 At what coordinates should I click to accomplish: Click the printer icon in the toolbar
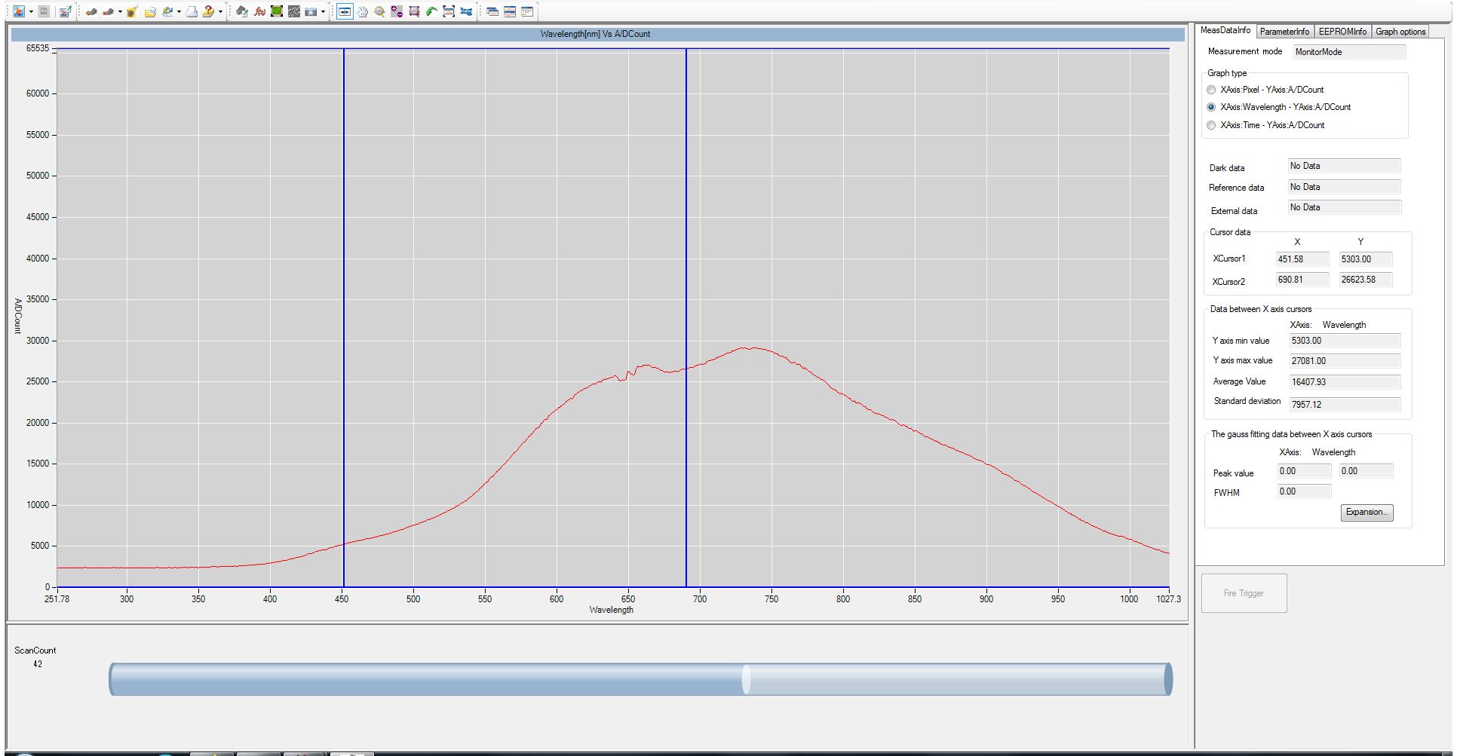192,11
